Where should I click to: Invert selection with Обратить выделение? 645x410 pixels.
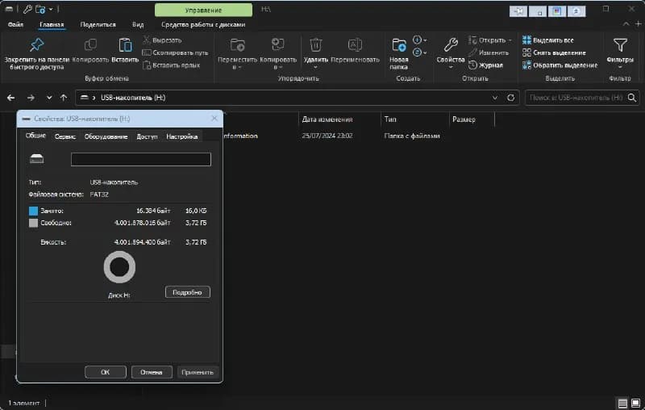point(560,65)
